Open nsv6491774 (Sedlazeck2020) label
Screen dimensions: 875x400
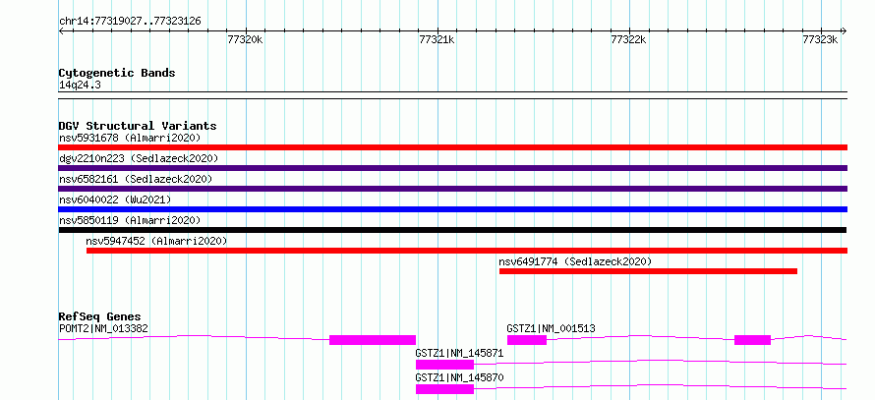coord(575,261)
